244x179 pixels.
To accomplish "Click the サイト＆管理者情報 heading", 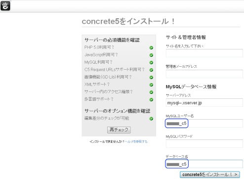I will 186,37.
